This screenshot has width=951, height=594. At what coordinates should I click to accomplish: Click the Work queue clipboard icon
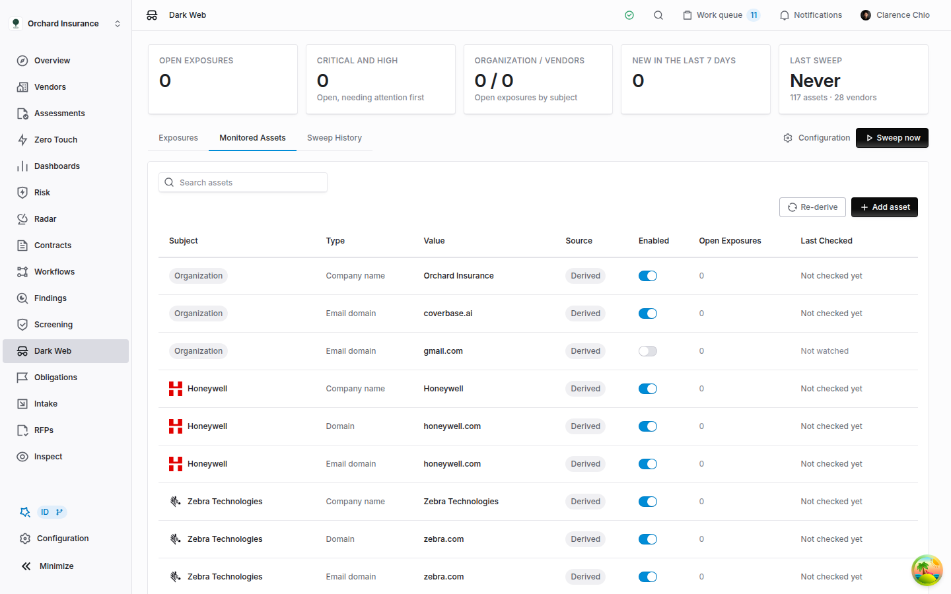point(687,15)
